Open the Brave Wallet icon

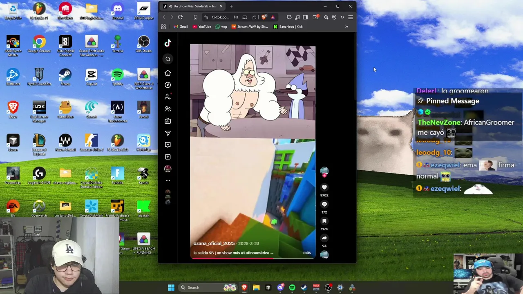point(315,17)
